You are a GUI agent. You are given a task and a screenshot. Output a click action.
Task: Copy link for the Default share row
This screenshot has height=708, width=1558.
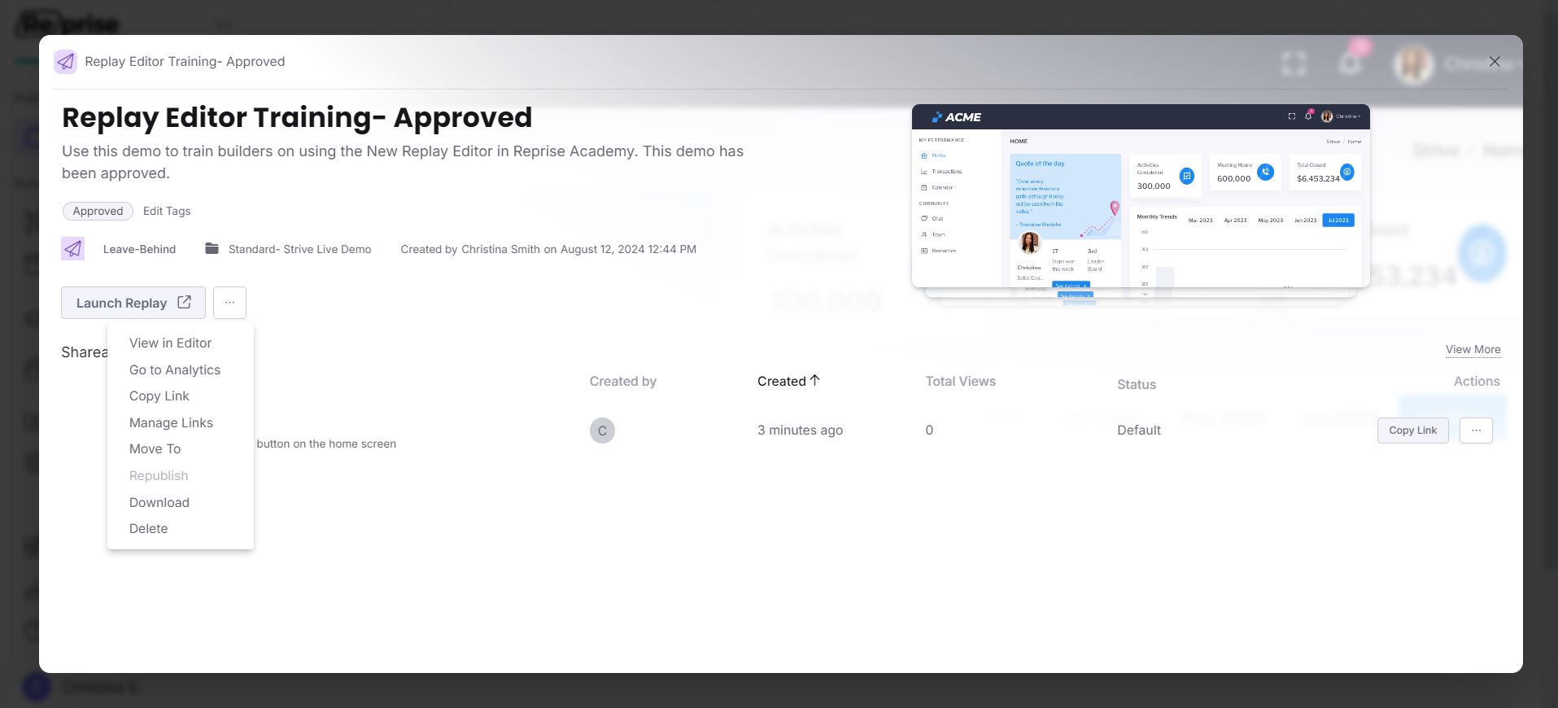1412,430
